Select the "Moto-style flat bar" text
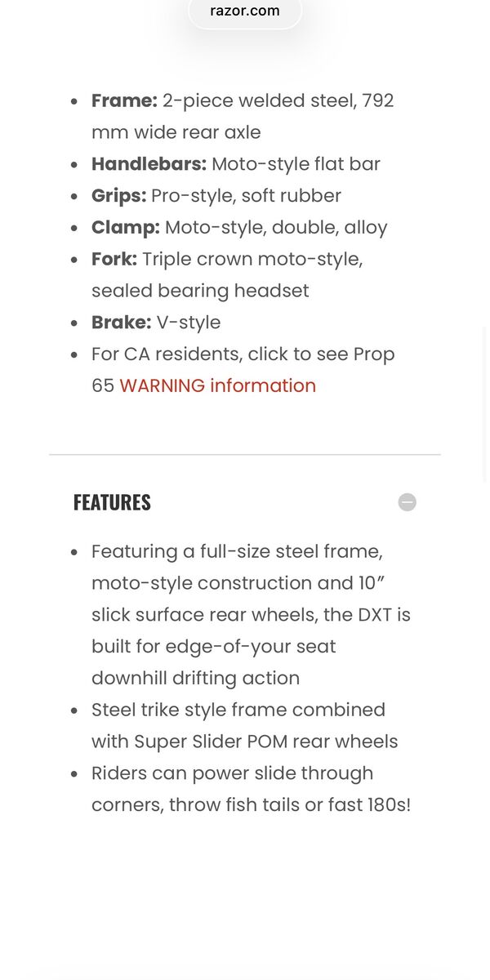Viewport: 490px width, 980px height. [x=296, y=164]
